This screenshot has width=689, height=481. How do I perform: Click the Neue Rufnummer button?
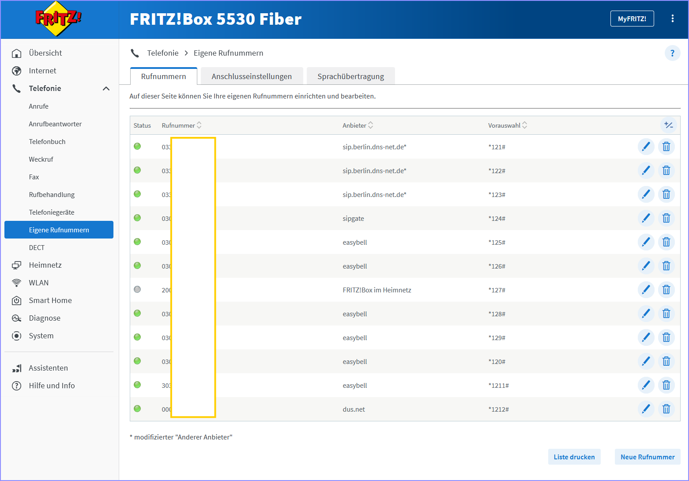[x=648, y=457]
